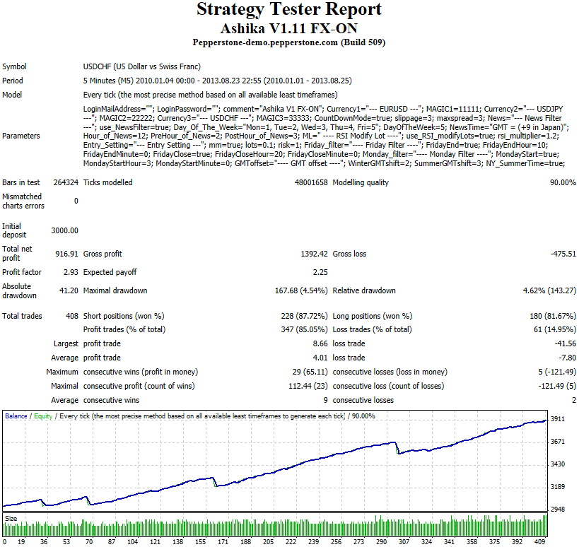Select the Bars in test value 264324
The height and width of the screenshot is (547, 579).
[x=64, y=182]
